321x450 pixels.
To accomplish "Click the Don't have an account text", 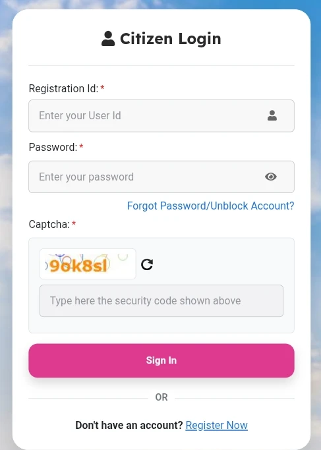I will [x=129, y=425].
